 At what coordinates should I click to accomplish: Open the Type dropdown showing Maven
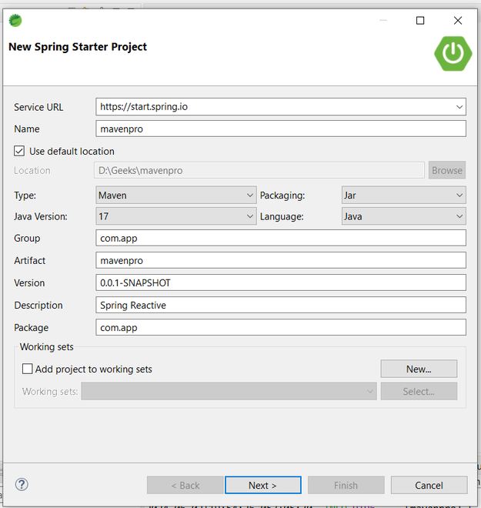[176, 195]
